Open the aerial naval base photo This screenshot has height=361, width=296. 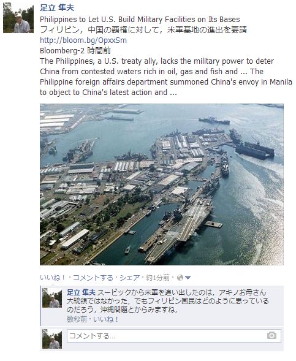[x=162, y=184]
